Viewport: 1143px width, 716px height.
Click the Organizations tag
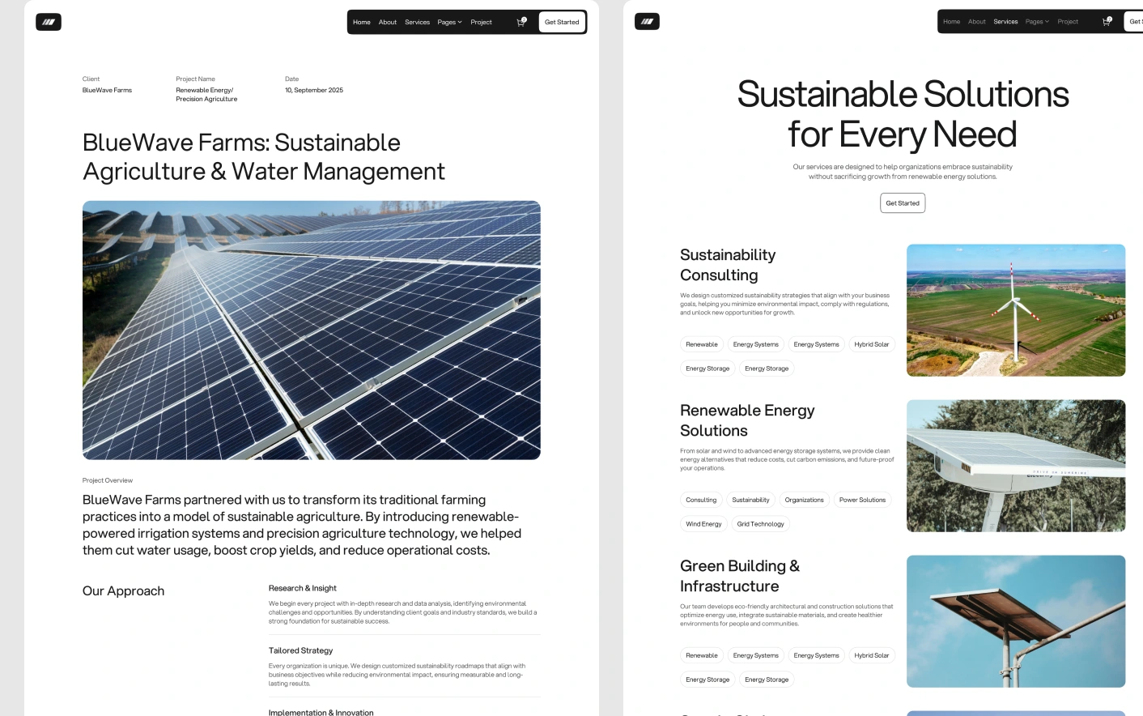click(x=804, y=500)
